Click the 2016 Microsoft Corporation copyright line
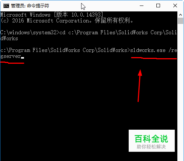 [67, 21]
